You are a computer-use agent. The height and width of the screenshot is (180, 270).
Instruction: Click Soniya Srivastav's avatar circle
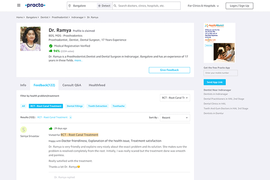24,130
